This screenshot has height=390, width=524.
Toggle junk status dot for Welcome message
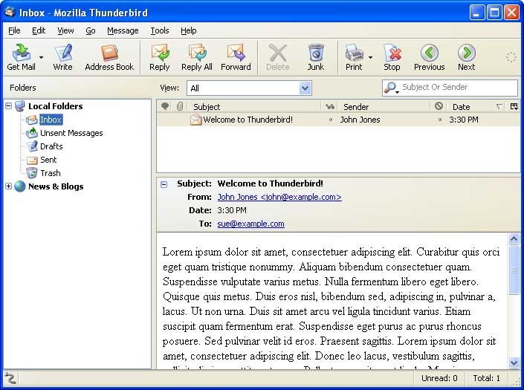click(439, 120)
